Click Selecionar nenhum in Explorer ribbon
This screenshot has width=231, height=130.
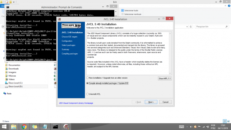pos(131,14)
